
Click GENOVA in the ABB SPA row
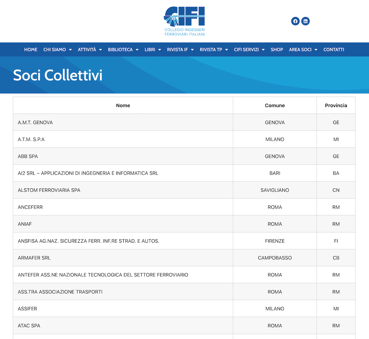coord(275,157)
